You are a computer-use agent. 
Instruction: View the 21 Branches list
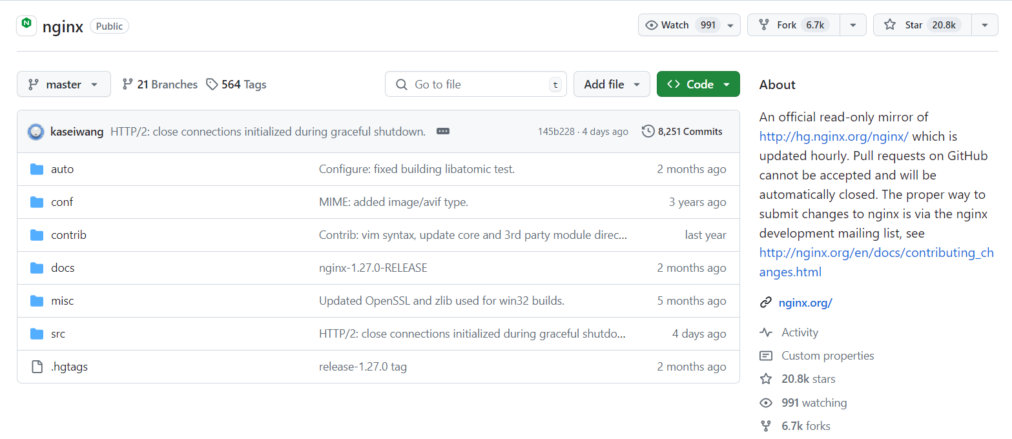click(160, 85)
